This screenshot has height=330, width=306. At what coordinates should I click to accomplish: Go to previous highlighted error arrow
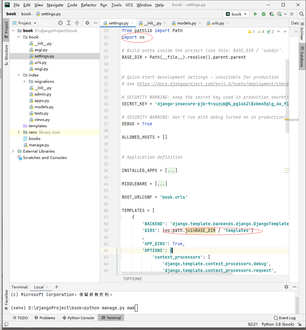coord(278,31)
